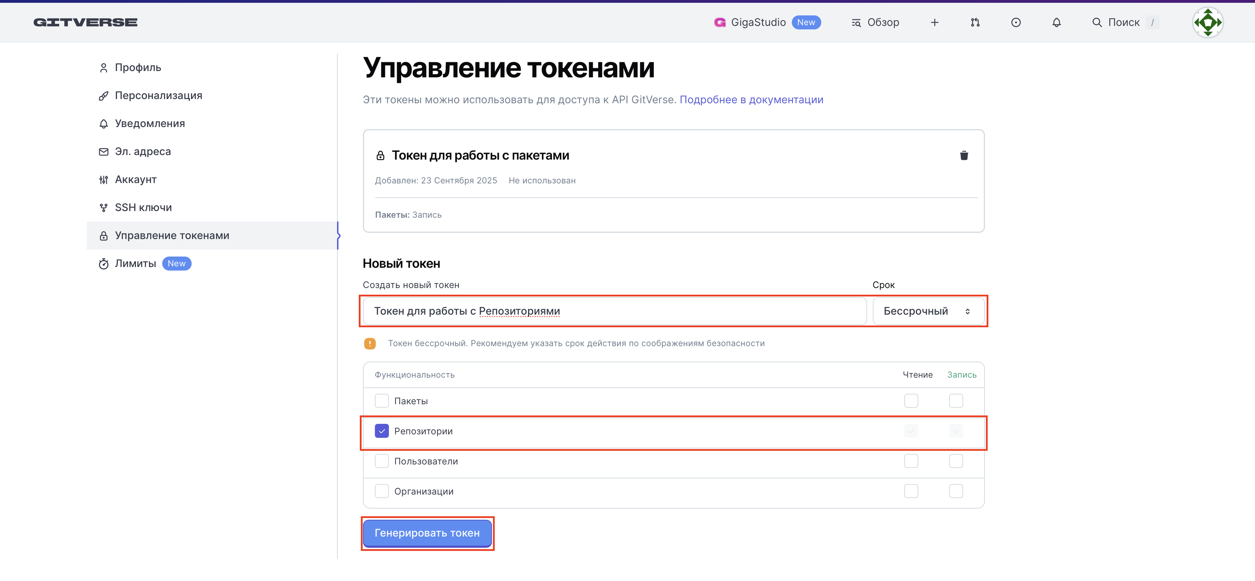
Task: Open the issues circle icon in header
Action: click(1016, 22)
